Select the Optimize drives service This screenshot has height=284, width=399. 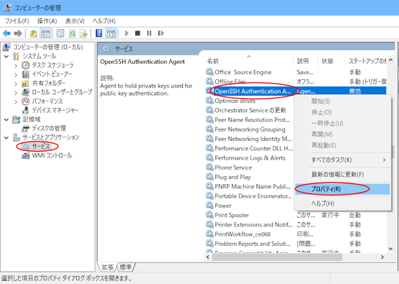click(235, 101)
